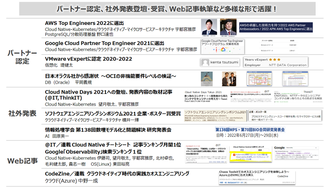This screenshot has height=188, width=324.
Task: Select the Web記事 section label
Action: 22,161
